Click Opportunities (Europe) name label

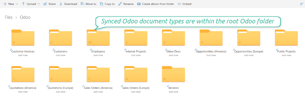click(x=249, y=52)
